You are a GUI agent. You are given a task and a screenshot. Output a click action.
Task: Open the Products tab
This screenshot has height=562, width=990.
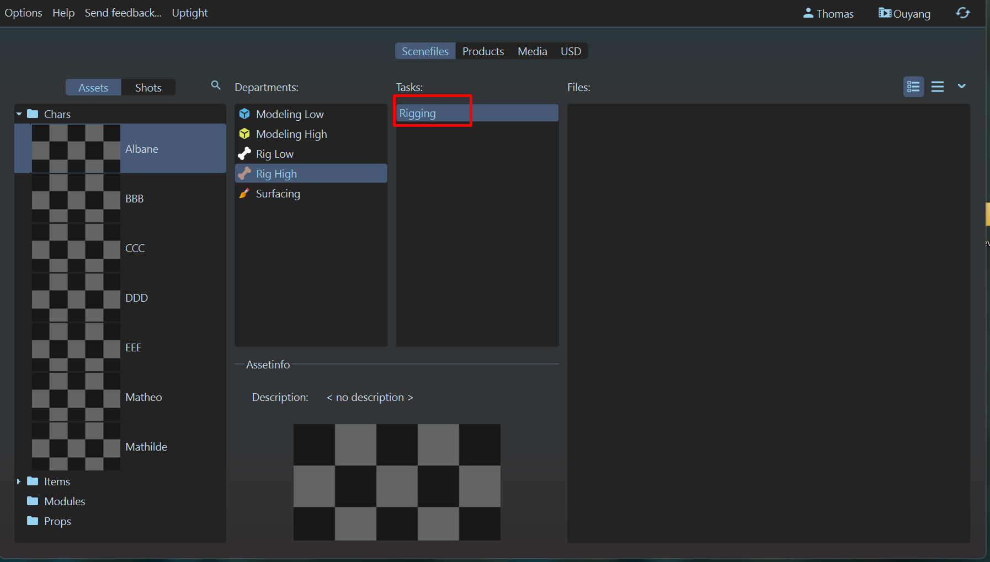(483, 51)
